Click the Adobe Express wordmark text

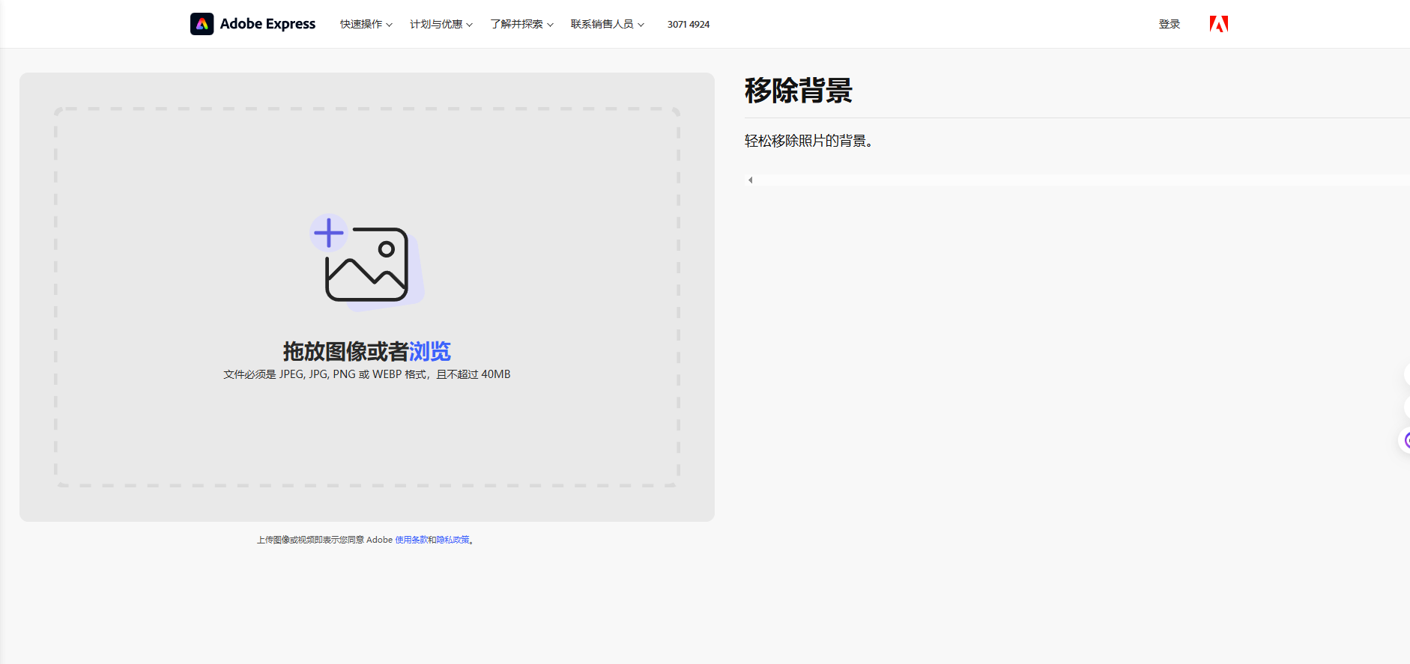pos(267,24)
